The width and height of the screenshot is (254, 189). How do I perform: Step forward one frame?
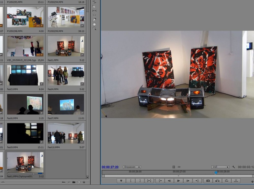188,181
